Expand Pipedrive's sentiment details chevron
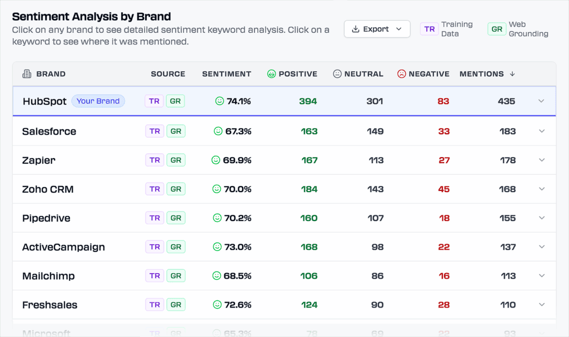This screenshot has height=337, width=569. coord(542,218)
